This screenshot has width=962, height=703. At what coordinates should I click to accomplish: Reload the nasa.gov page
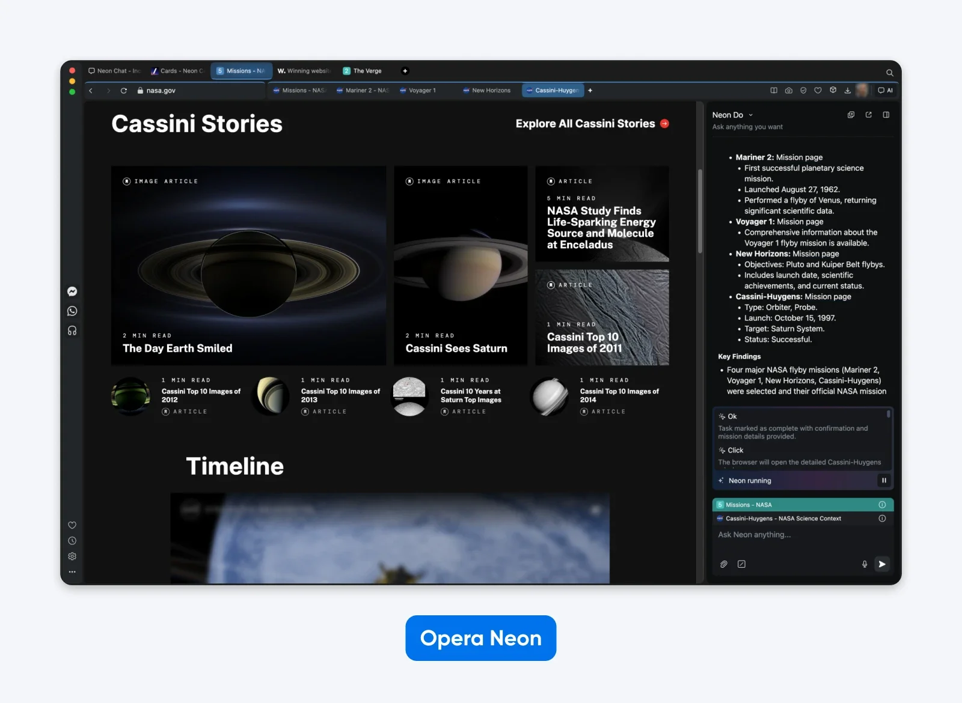(124, 90)
